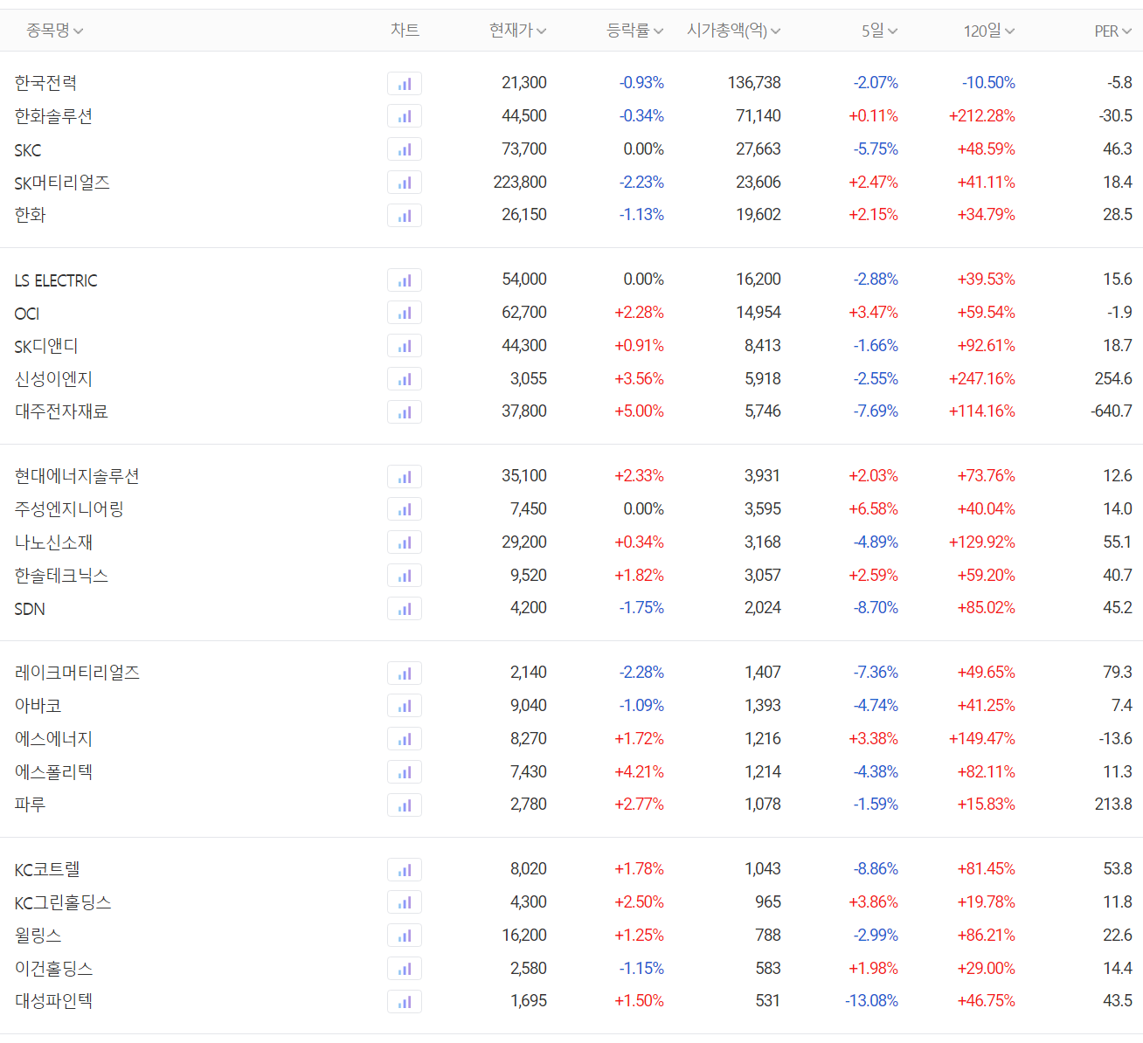Image resolution: width=1143 pixels, height=1043 pixels.
Task: Select SK머티리얼즈 price 223,800
Action: (520, 183)
